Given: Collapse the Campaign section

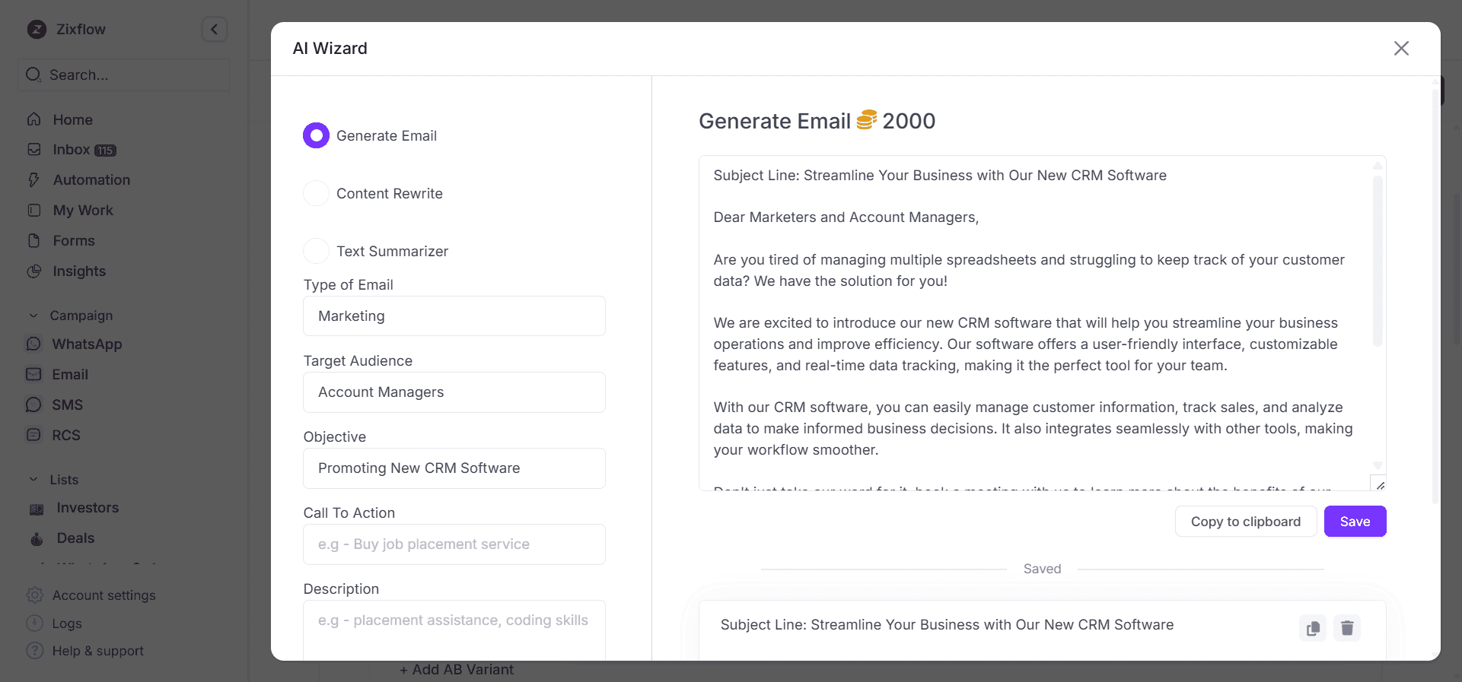Looking at the screenshot, I should [x=33, y=315].
